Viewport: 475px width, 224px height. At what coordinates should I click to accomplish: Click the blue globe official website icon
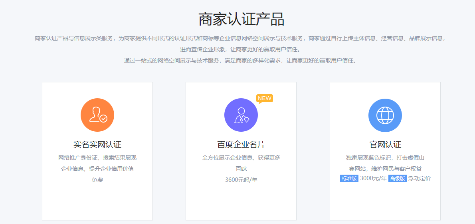click(385, 115)
